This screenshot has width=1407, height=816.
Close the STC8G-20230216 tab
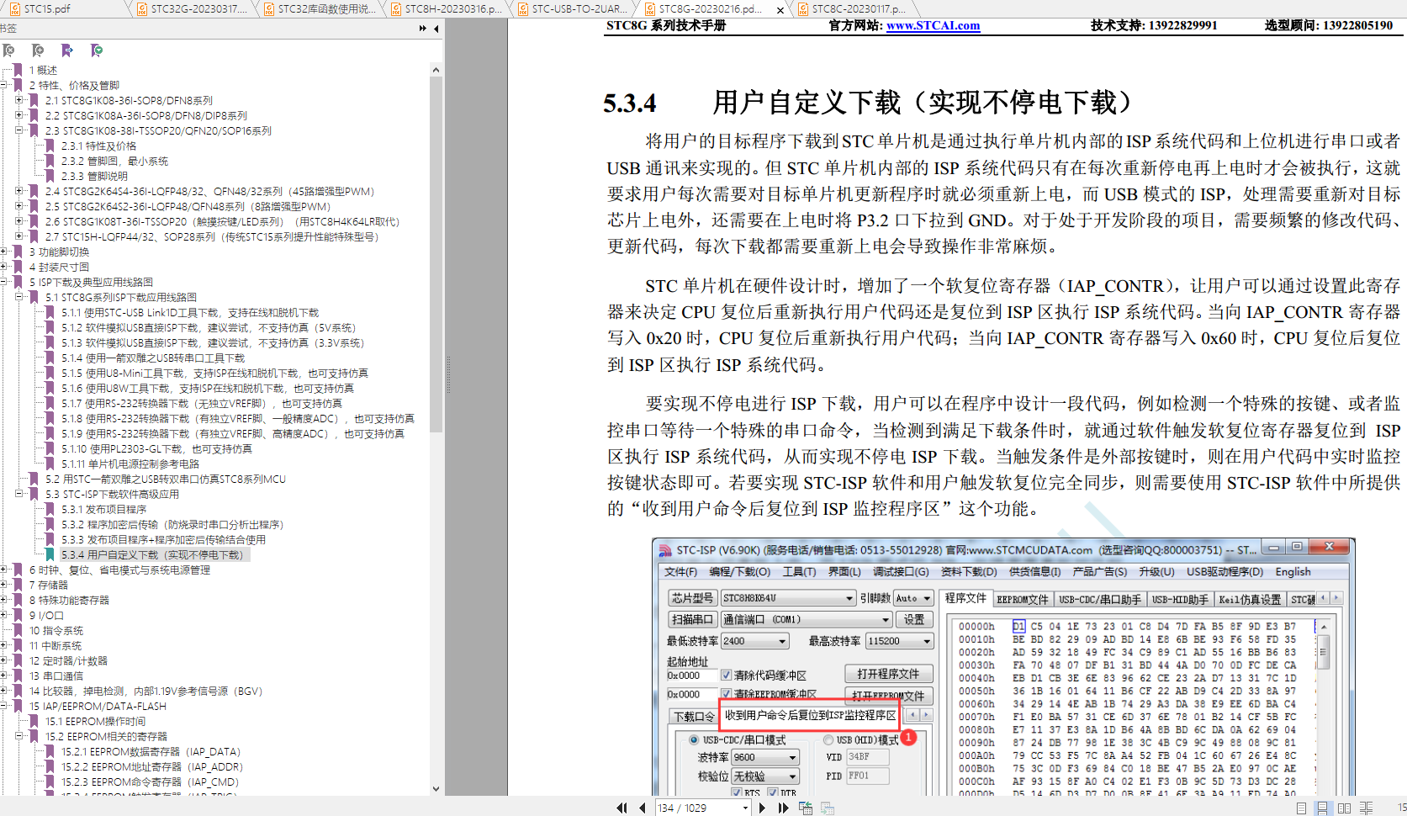(x=780, y=10)
